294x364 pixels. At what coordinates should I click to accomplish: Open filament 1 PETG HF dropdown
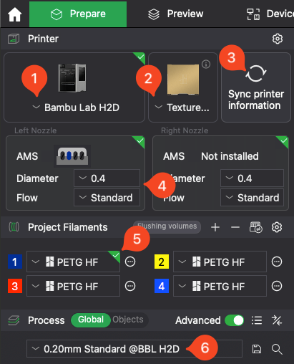click(73, 262)
